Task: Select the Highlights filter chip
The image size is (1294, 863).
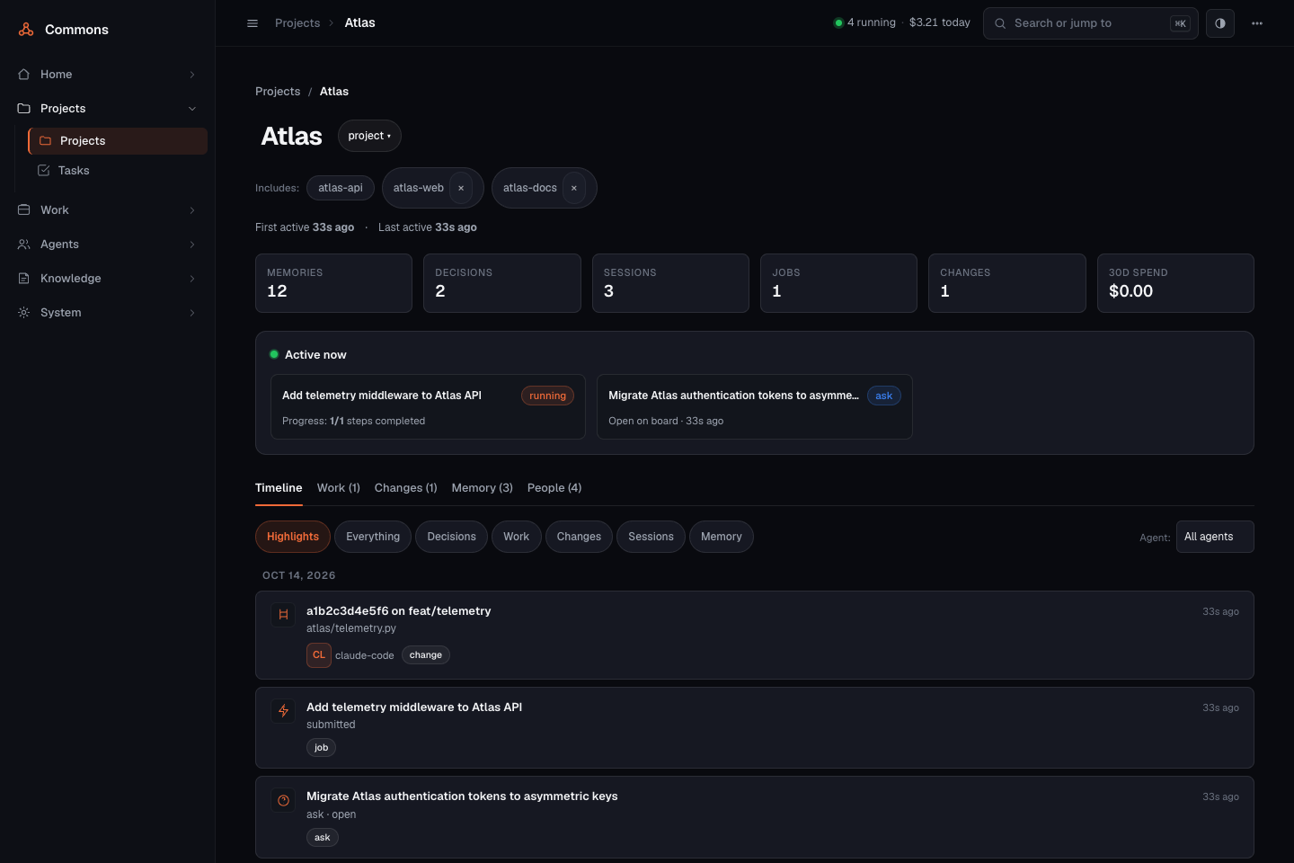Action: (293, 537)
